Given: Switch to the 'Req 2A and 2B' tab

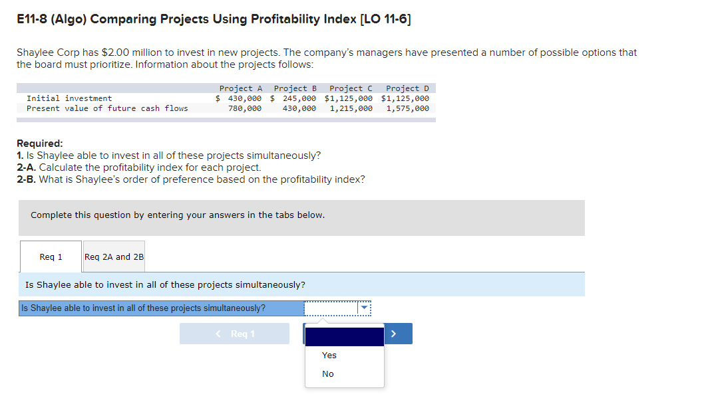Looking at the screenshot, I should click(x=113, y=257).
